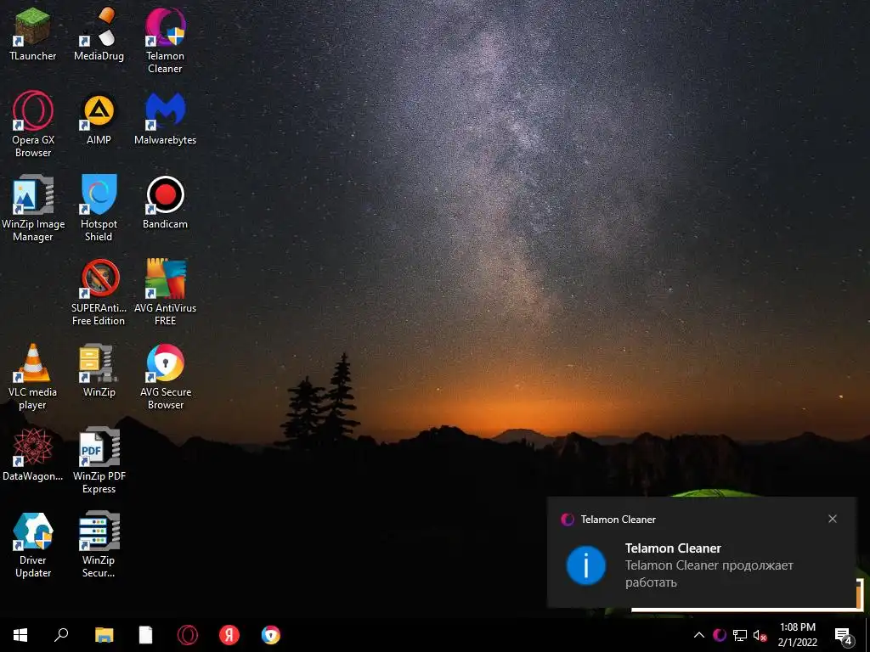
Task: Dismiss the Telamon Cleaner notification
Action: 833,519
